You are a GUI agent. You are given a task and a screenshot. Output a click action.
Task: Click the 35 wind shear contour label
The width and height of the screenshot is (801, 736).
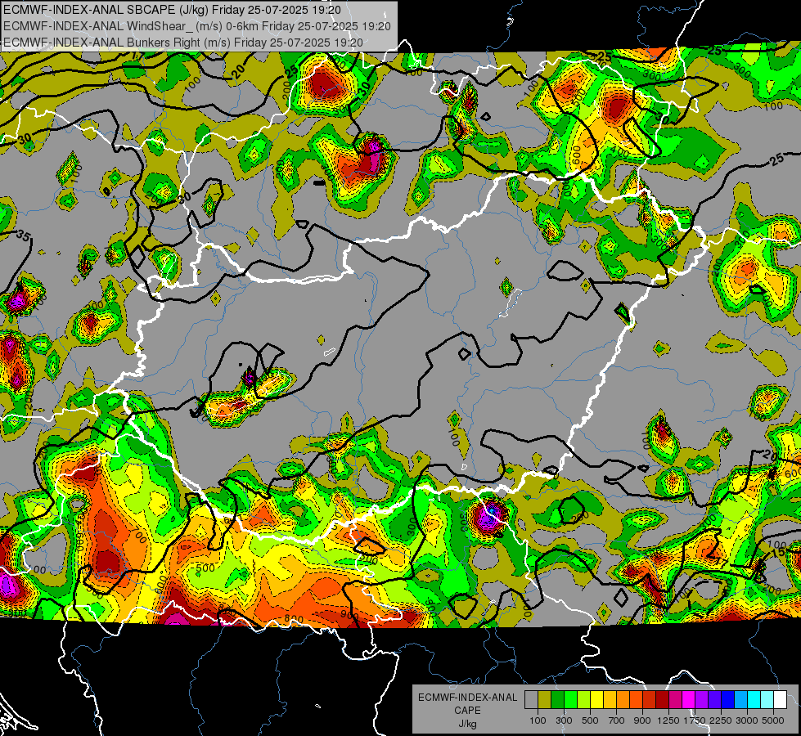tap(23, 236)
